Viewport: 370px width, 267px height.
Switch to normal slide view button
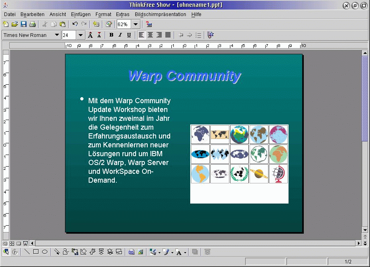[5, 243]
